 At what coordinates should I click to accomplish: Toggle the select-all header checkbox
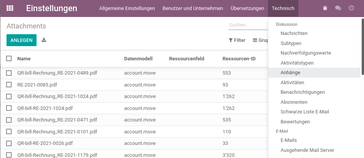click(9, 58)
